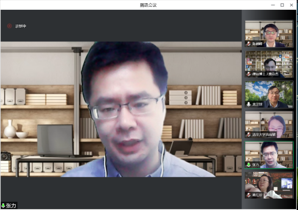
Task: Select the highlighted 张力 thumbnail in the sidebar
Action: click(269, 154)
